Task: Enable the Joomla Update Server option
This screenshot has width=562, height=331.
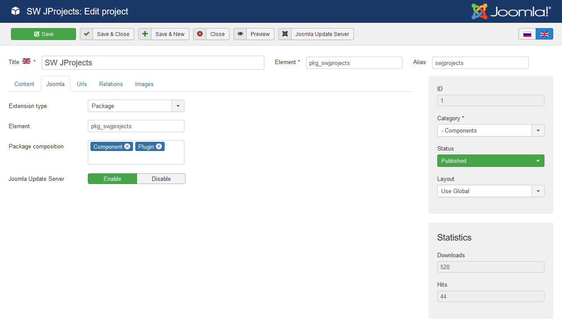Action: pyautogui.click(x=112, y=179)
